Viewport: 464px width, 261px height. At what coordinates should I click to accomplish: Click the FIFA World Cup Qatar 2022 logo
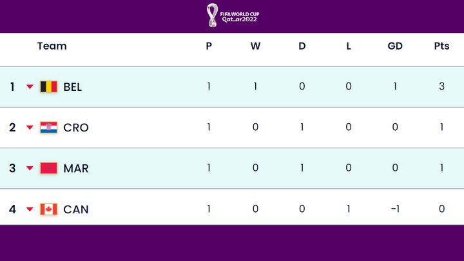coord(232,15)
